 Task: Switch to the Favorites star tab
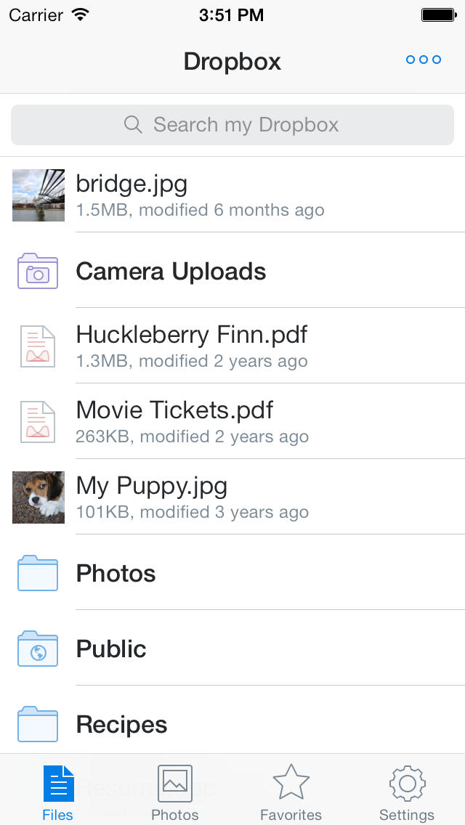click(x=291, y=792)
